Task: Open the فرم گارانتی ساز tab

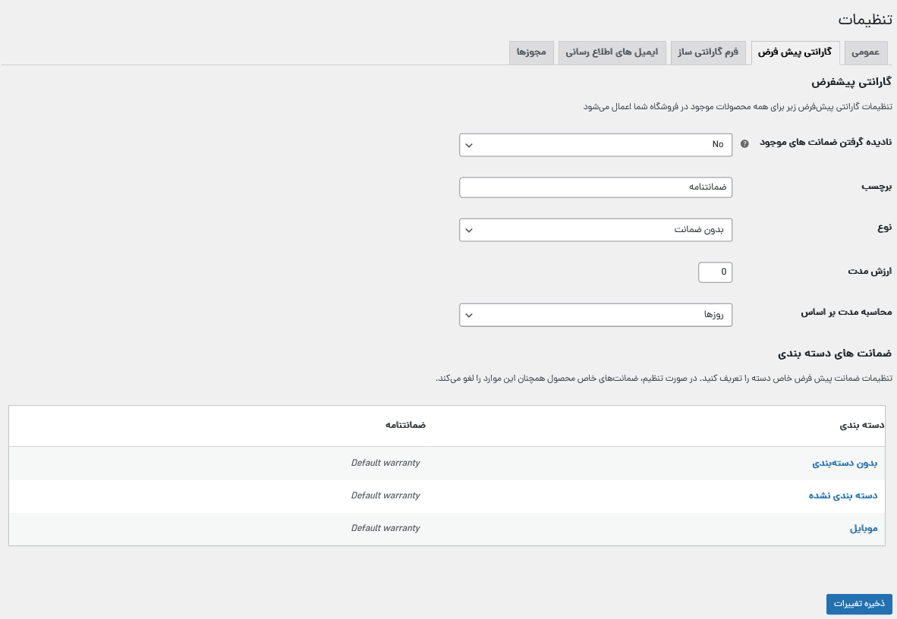Action: [708, 52]
